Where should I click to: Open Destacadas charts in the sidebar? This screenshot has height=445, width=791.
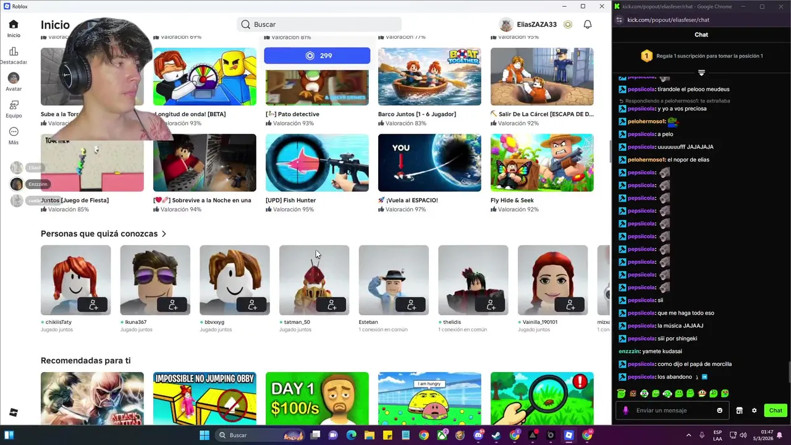14,56
